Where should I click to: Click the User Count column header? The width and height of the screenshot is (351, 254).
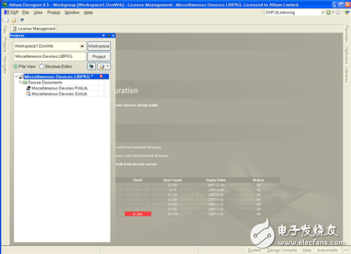(172, 180)
